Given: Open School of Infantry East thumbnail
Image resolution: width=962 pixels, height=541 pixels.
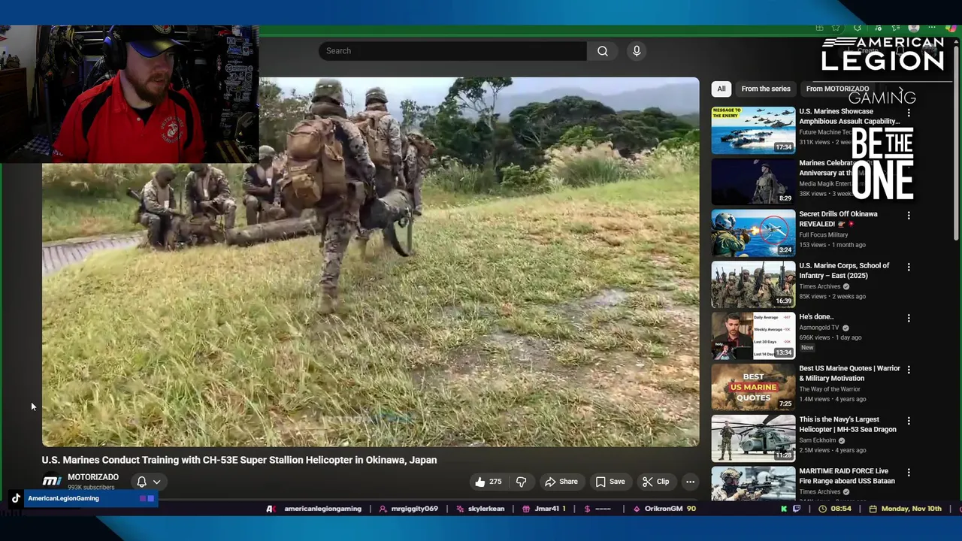Looking at the screenshot, I should [753, 285].
